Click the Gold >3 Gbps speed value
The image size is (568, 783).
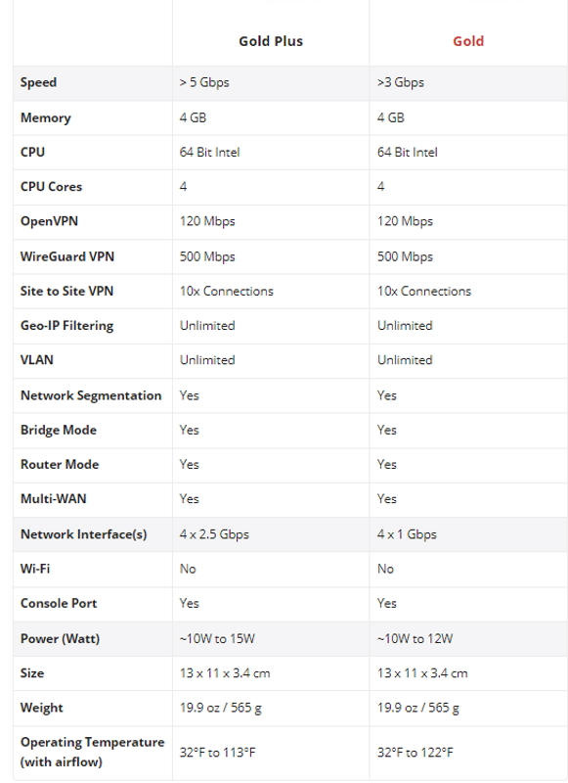(401, 82)
